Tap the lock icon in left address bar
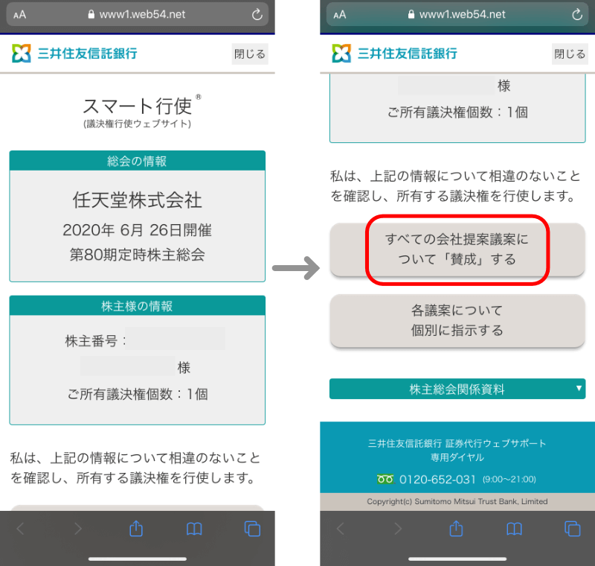The width and height of the screenshot is (595, 566). click(x=91, y=14)
